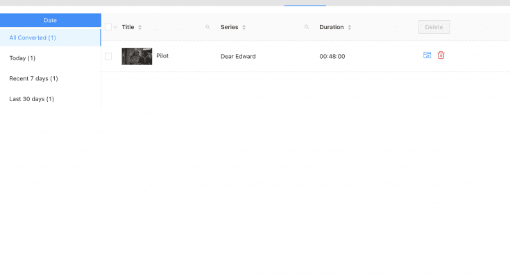Tick the checkbox for Pilot row
Screen dimensions: 510x277
point(108,56)
